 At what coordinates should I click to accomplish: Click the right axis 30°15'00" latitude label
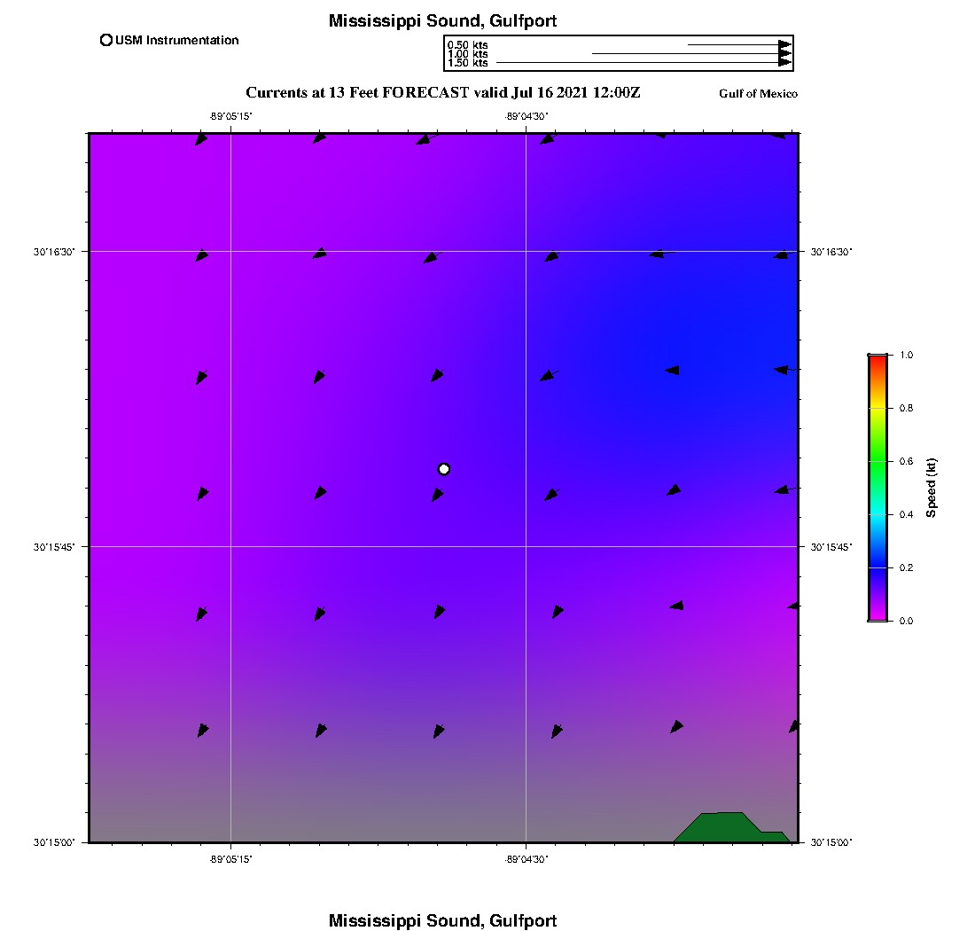pos(831,842)
